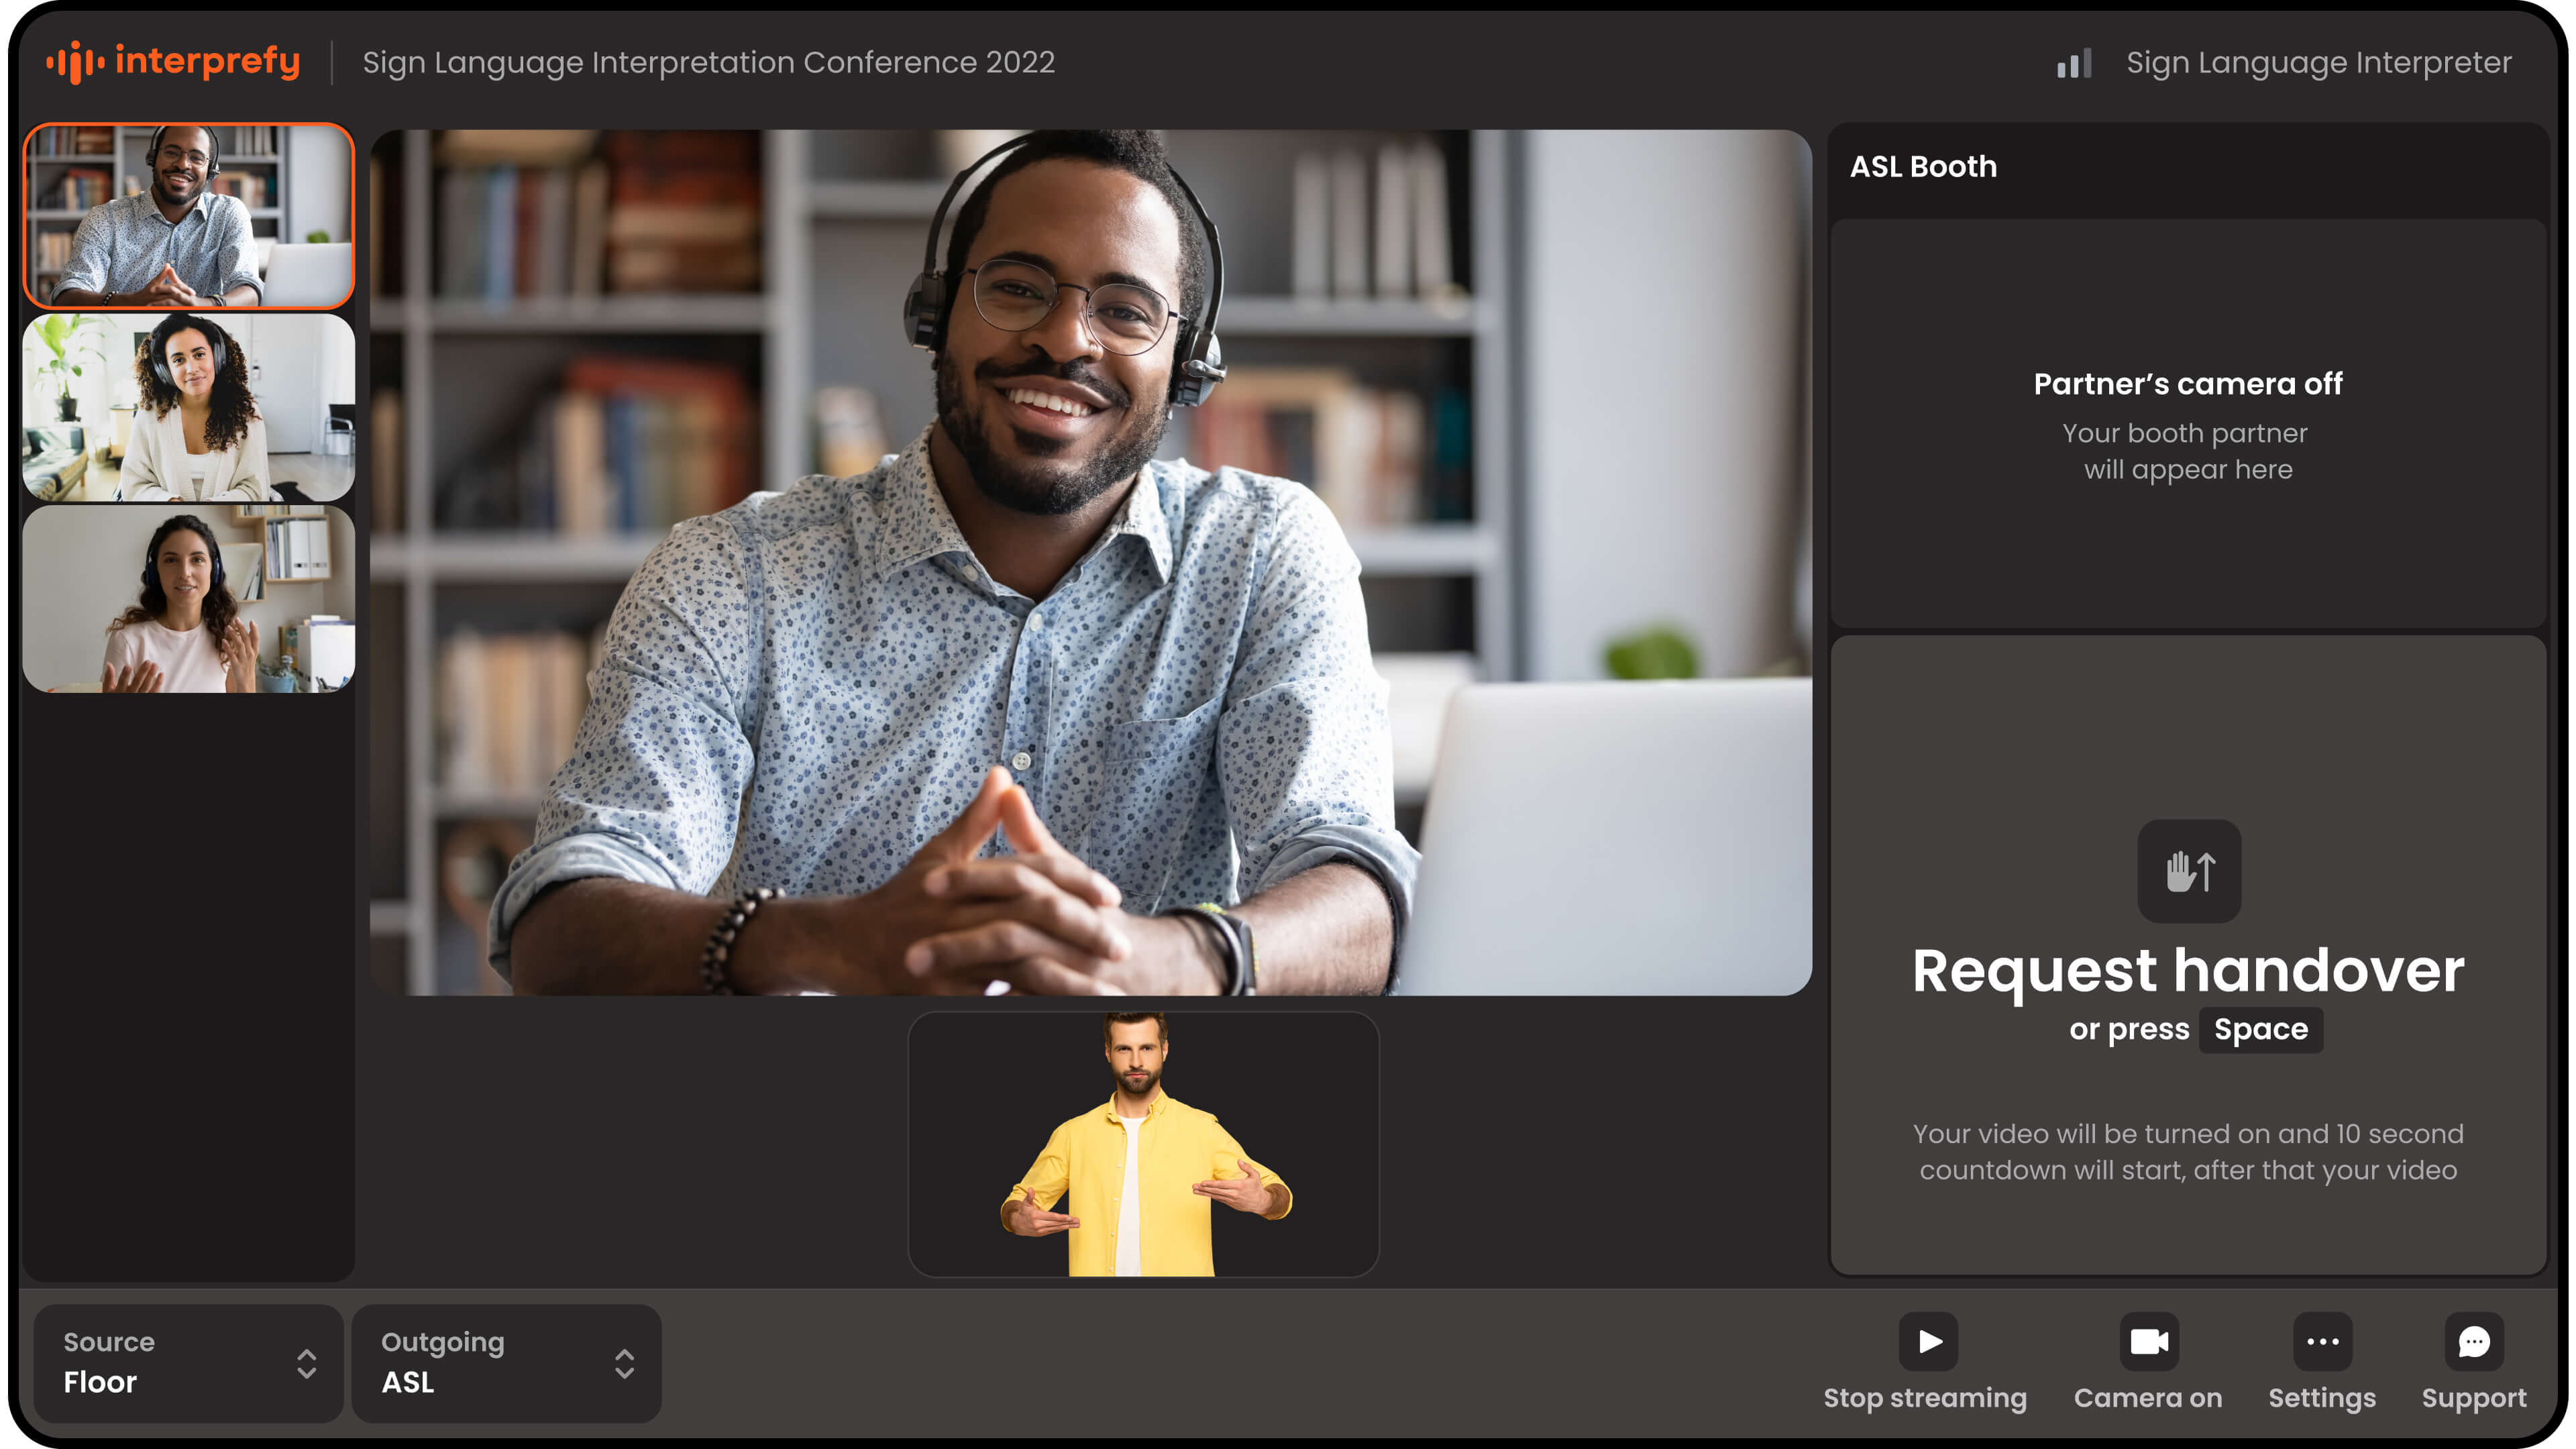
Task: Click the Sign Language Interpreter role label
Action: click(x=2318, y=63)
